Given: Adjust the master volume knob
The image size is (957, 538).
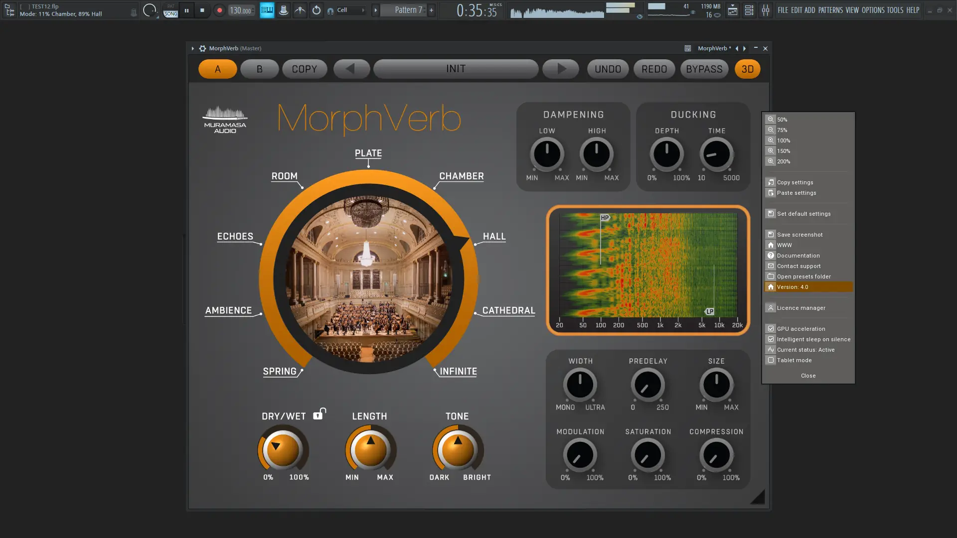Looking at the screenshot, I should [149, 10].
